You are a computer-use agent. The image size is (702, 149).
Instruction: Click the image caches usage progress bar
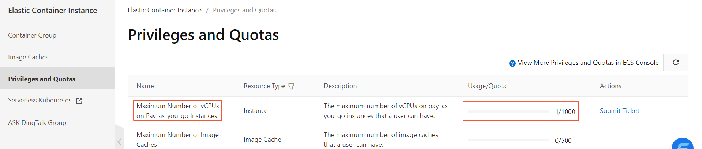tap(508, 140)
